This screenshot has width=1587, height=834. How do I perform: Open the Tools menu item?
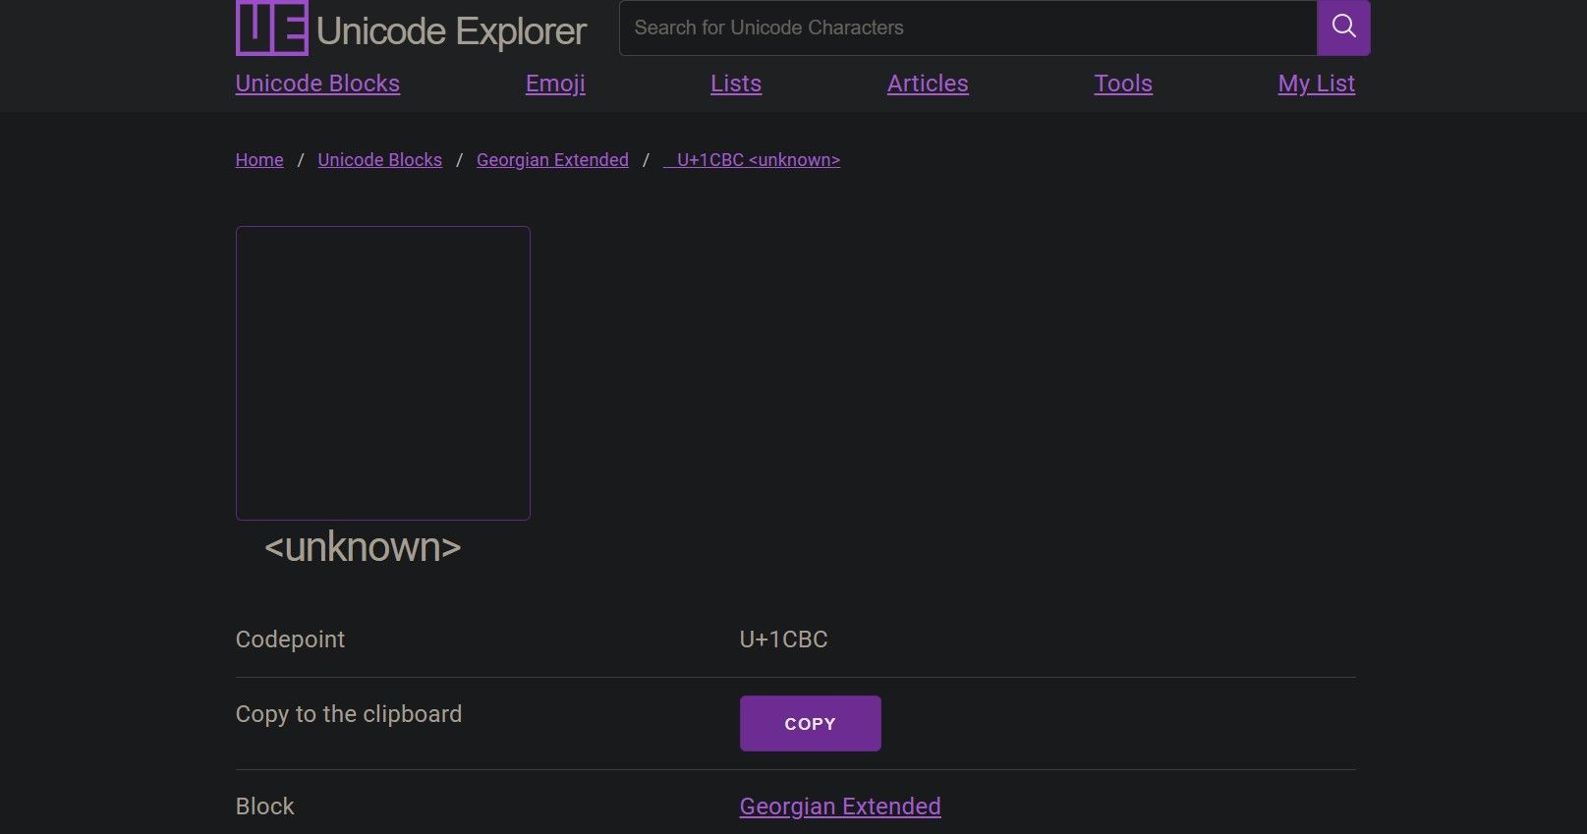click(x=1123, y=83)
